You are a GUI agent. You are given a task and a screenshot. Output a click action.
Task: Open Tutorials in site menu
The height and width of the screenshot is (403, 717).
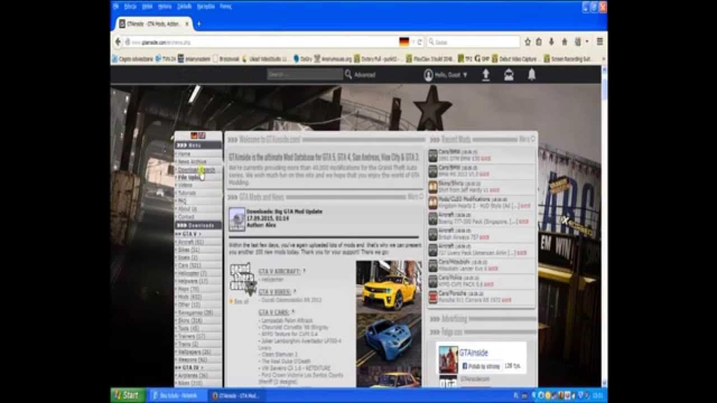coord(187,193)
